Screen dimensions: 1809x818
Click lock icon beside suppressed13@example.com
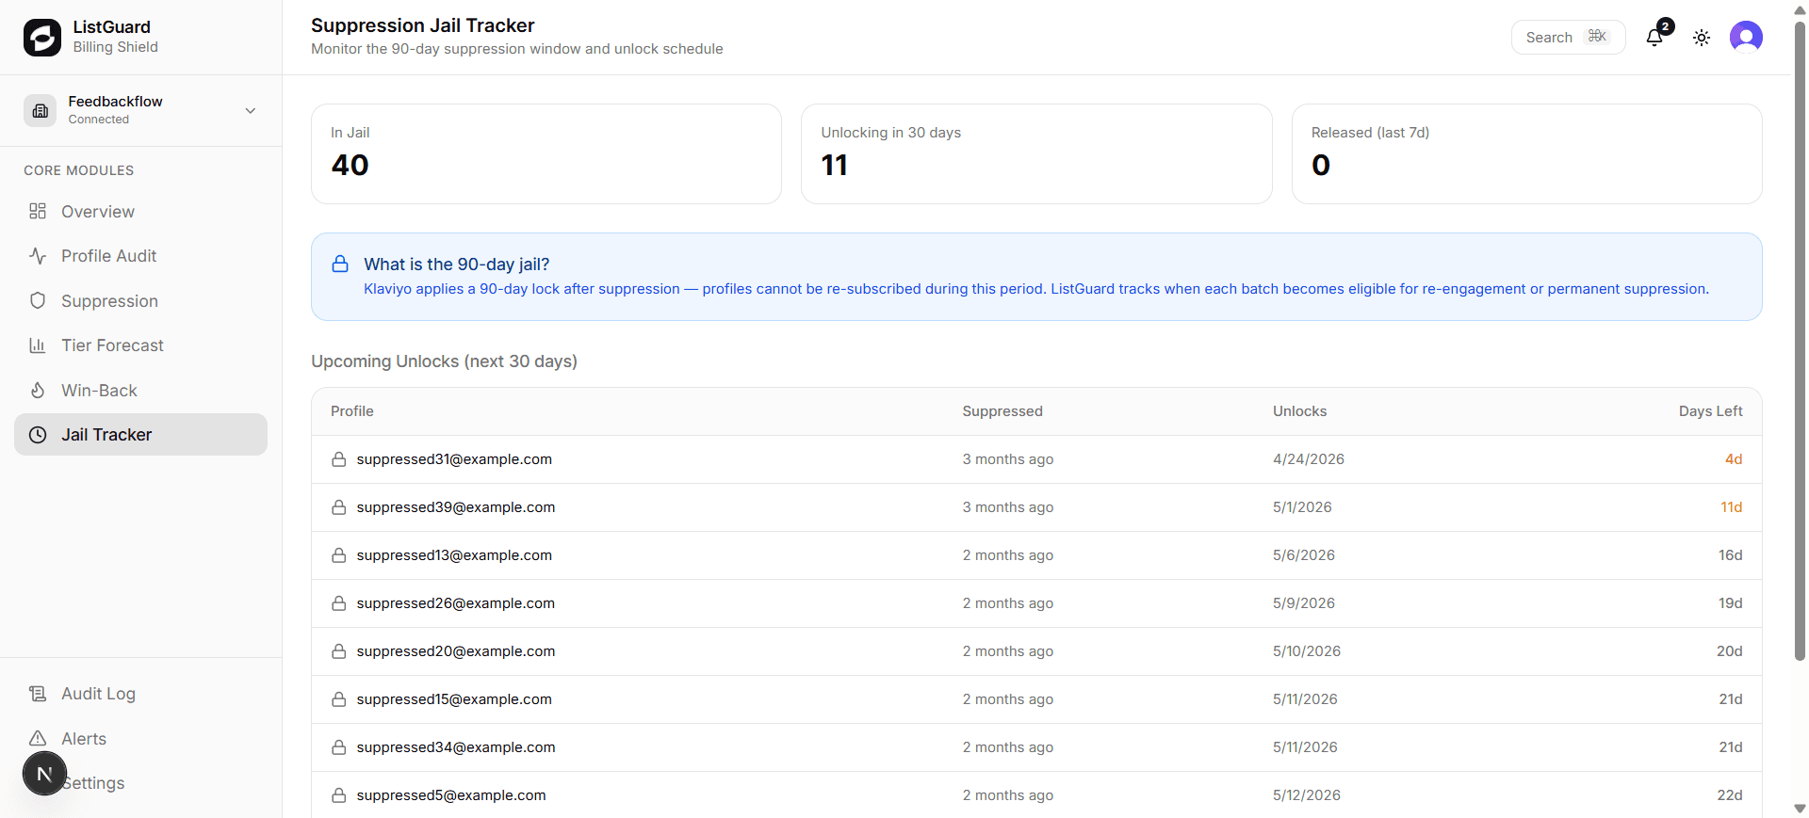338,555
